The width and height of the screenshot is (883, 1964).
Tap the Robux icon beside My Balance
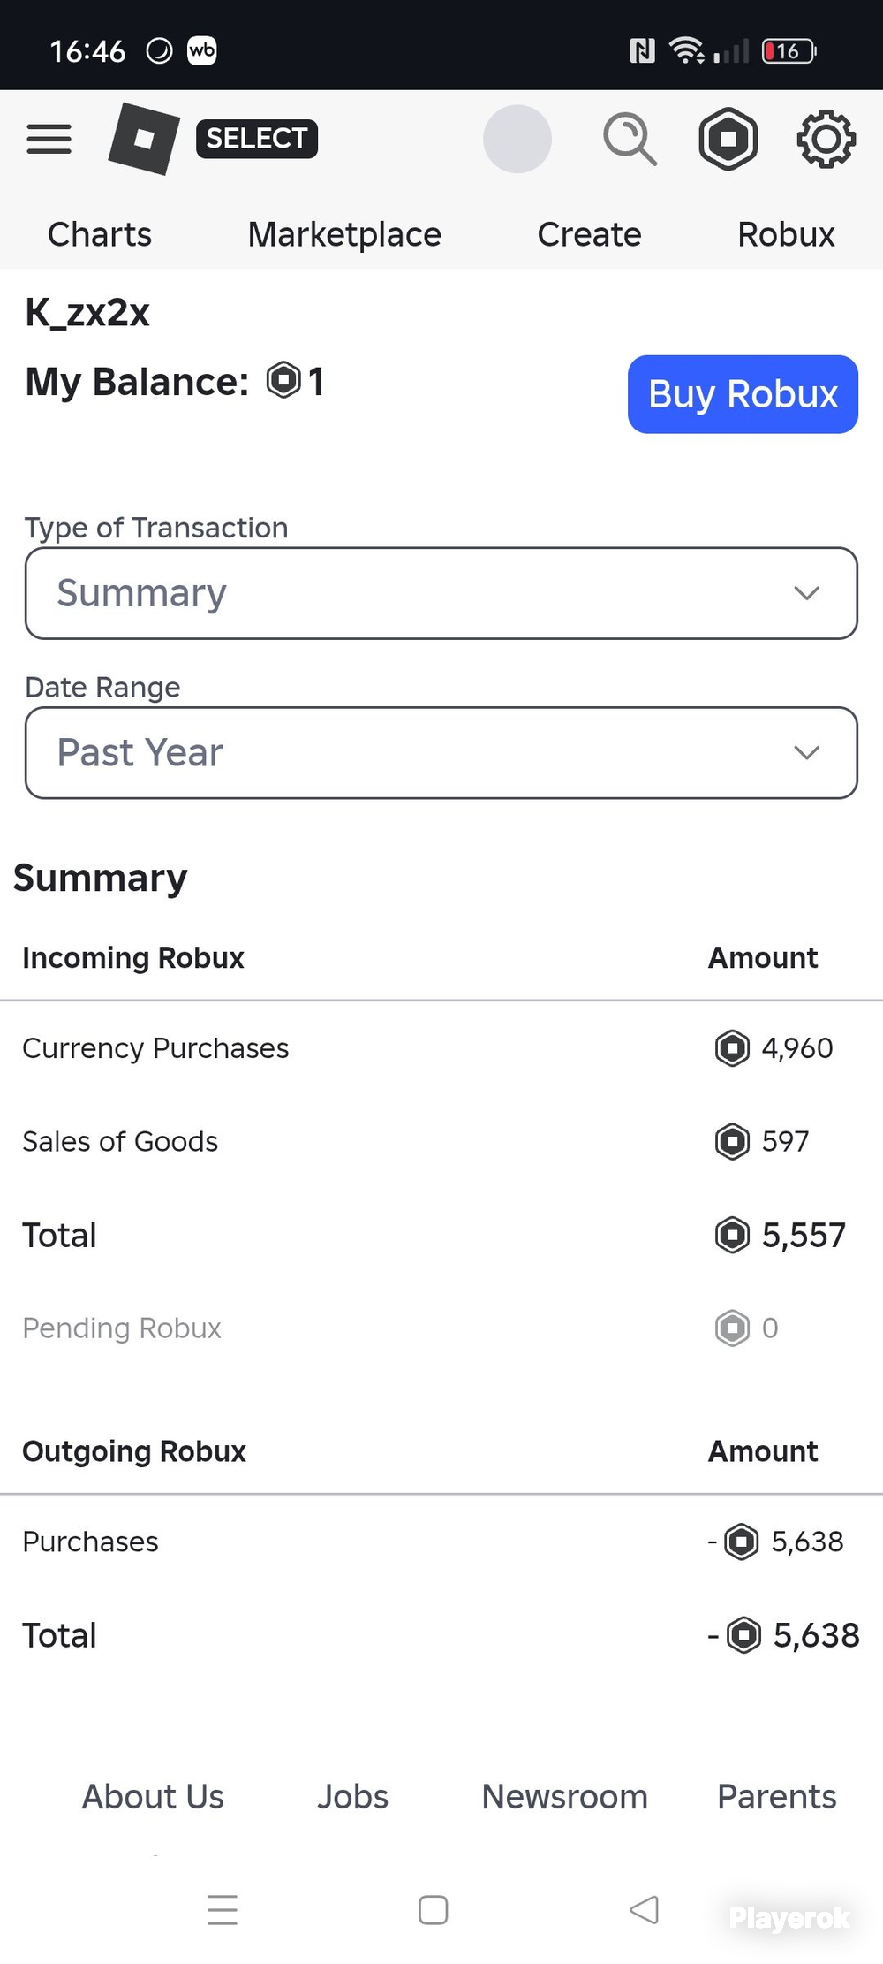[x=283, y=381]
